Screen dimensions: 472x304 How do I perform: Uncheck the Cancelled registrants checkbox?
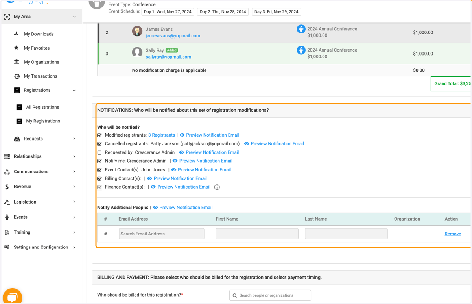coord(100,144)
